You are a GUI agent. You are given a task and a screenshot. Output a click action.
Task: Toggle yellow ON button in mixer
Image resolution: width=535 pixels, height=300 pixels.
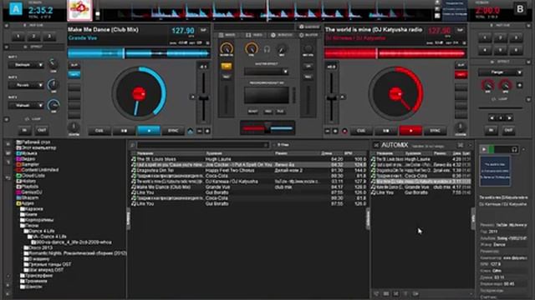click(226, 67)
